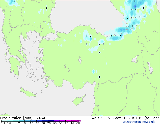This screenshot has height=124, width=160.
Task: Pick the 35–40 mm violet legend swatch
Action: click(x=62, y=121)
